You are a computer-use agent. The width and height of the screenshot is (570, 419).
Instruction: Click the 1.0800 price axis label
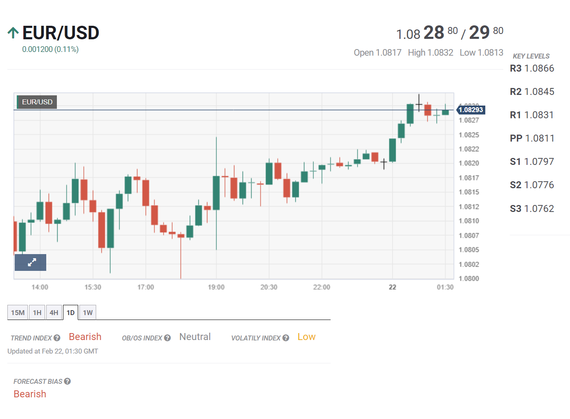[x=469, y=279]
